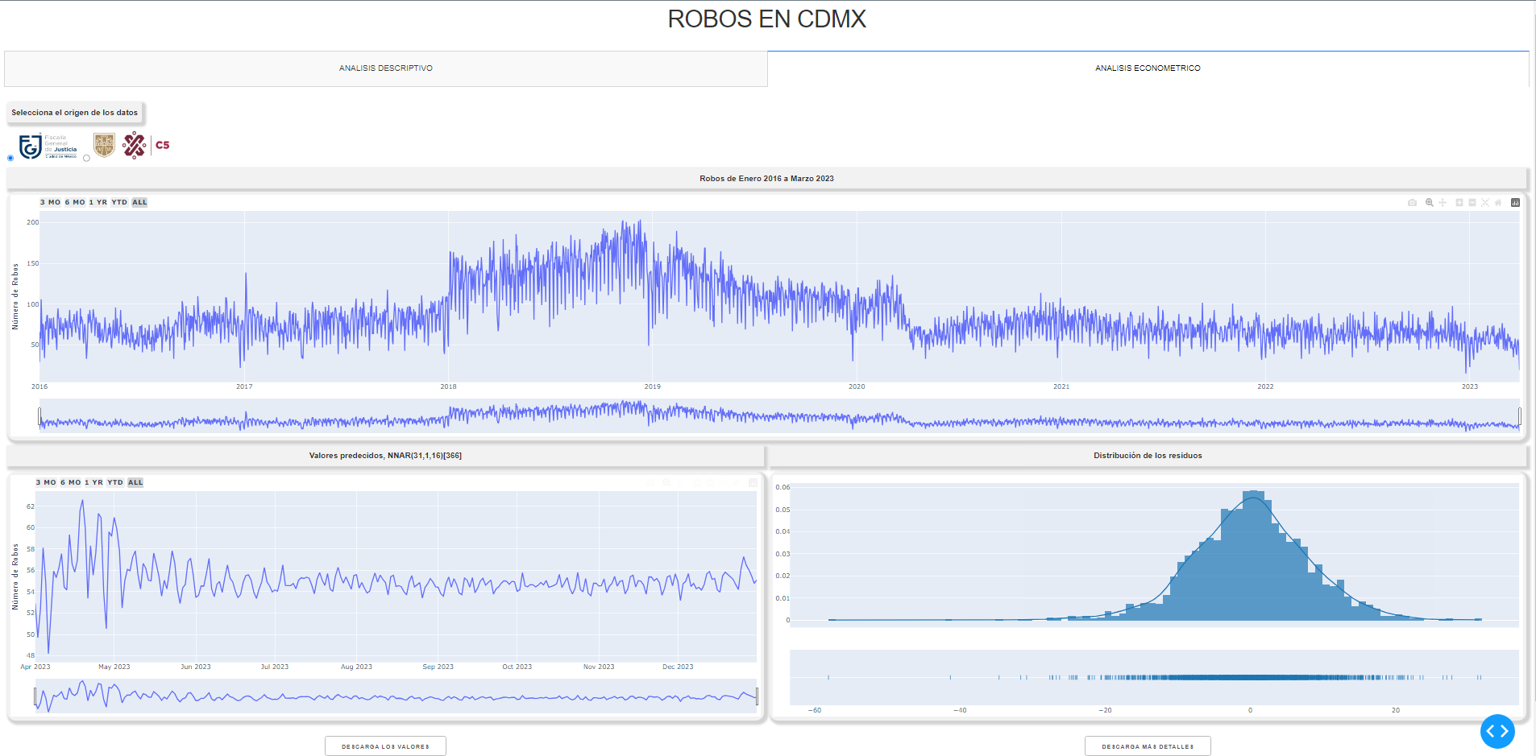Click the camera download plot icon

click(1412, 203)
